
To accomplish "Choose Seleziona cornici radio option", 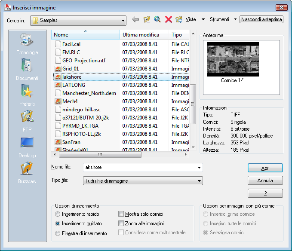I will (x=206, y=233).
